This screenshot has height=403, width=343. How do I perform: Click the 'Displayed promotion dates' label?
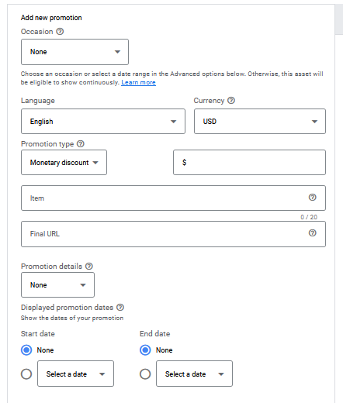click(67, 308)
